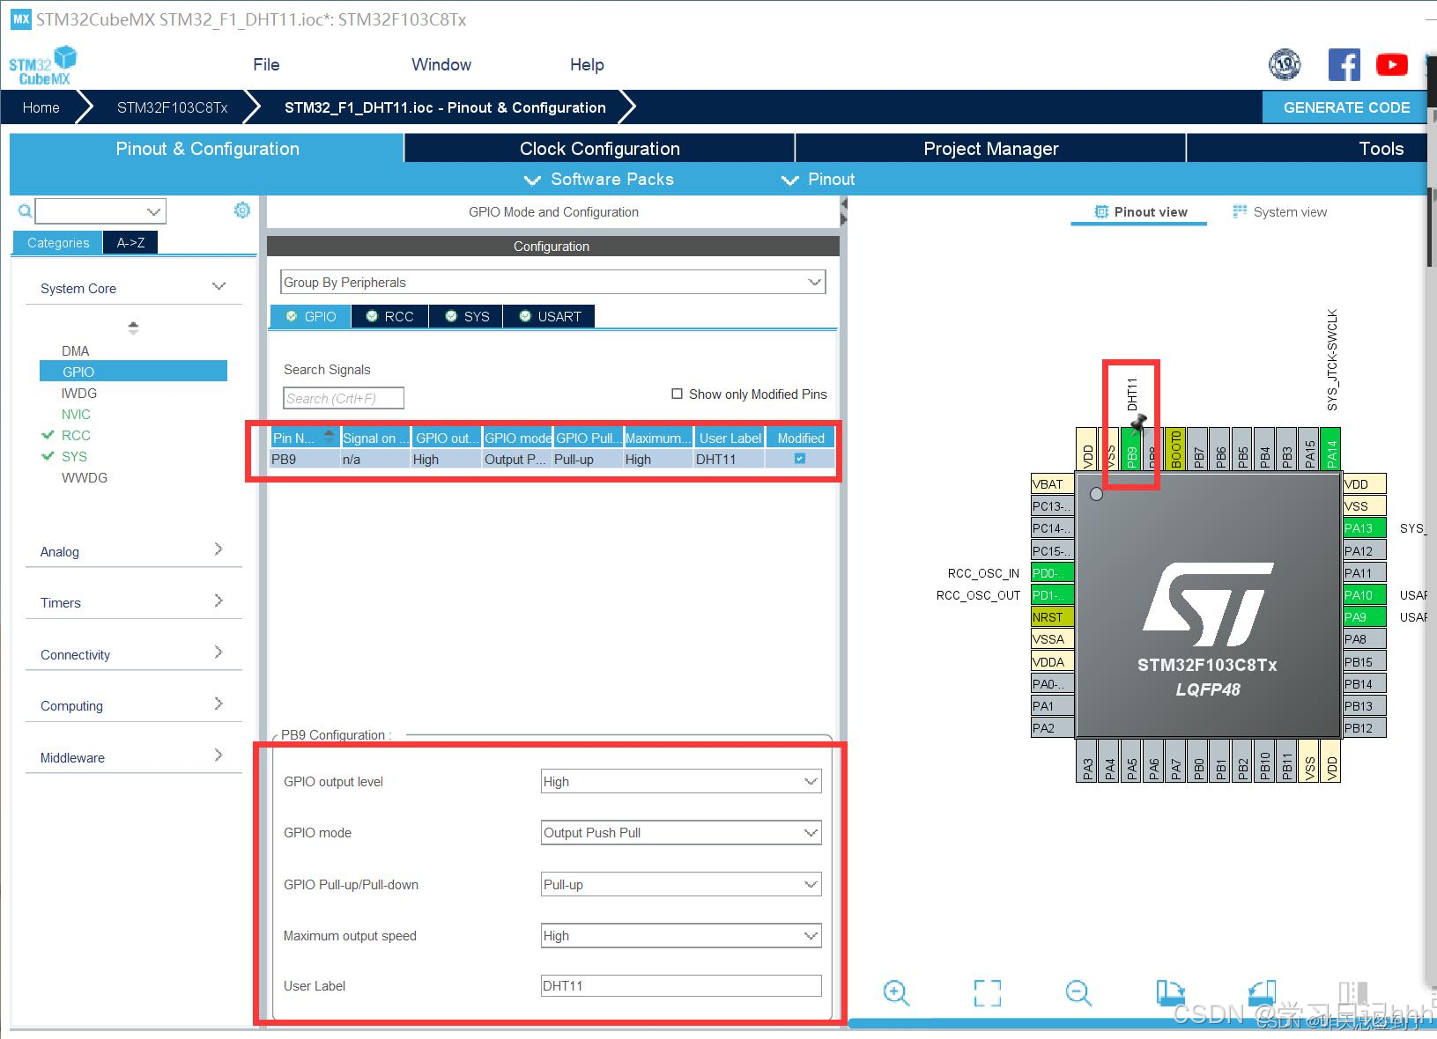The width and height of the screenshot is (1437, 1039).
Task: Open the categories settings gear icon
Action: pyautogui.click(x=242, y=210)
